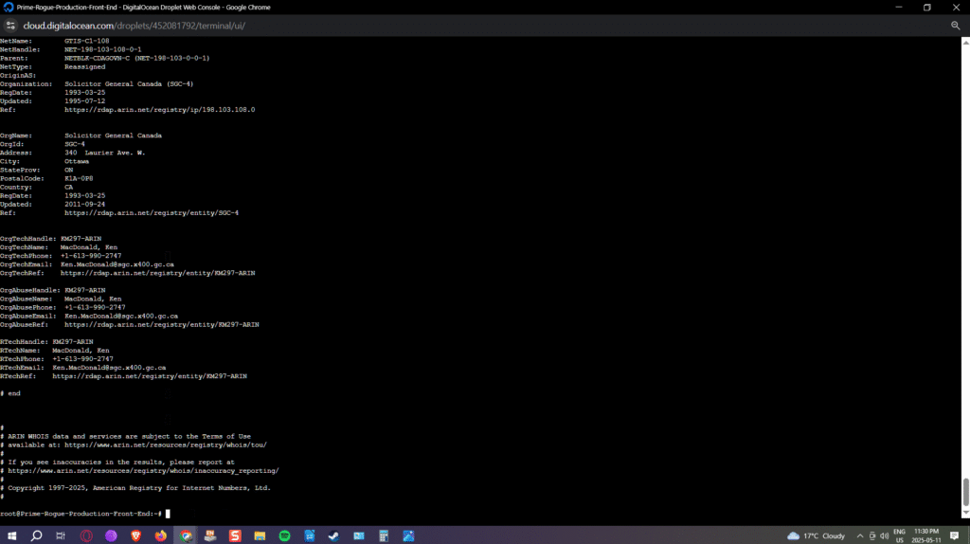Open Steam from the taskbar
Image resolution: width=970 pixels, height=544 pixels.
point(333,535)
